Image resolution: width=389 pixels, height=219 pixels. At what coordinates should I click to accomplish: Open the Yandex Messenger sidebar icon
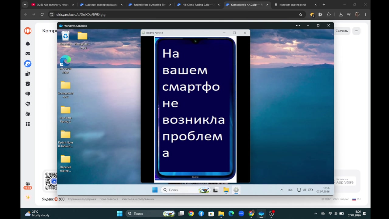click(x=28, y=94)
